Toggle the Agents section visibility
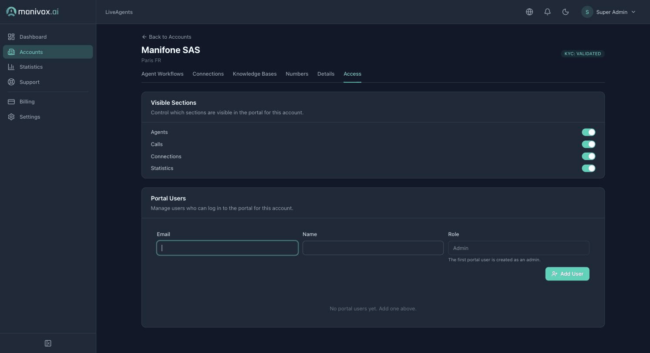650x353 pixels. point(589,132)
